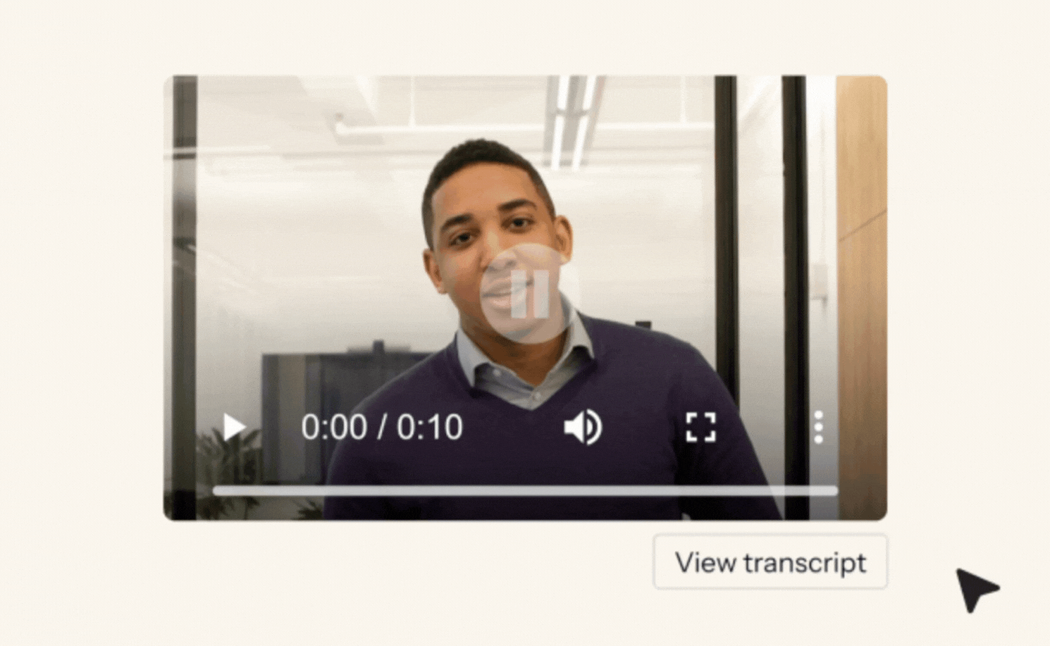Viewport: 1050px width, 646px height.
Task: Seek to the middle of progress bar
Action: pos(525,490)
